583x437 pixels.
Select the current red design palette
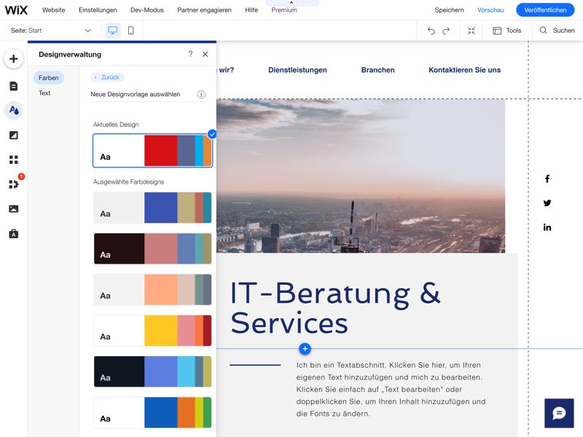tap(153, 151)
